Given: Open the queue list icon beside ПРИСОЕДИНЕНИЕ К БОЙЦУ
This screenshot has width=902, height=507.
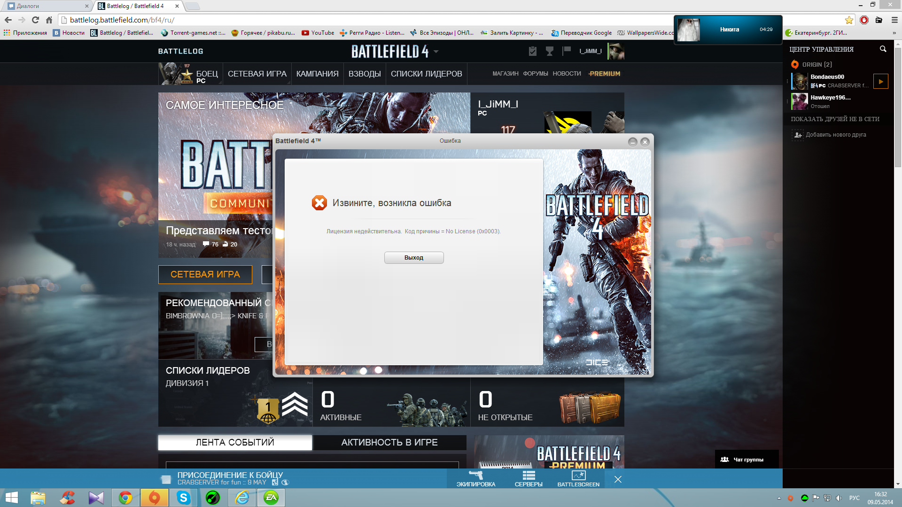Looking at the screenshot, I should [x=166, y=479].
